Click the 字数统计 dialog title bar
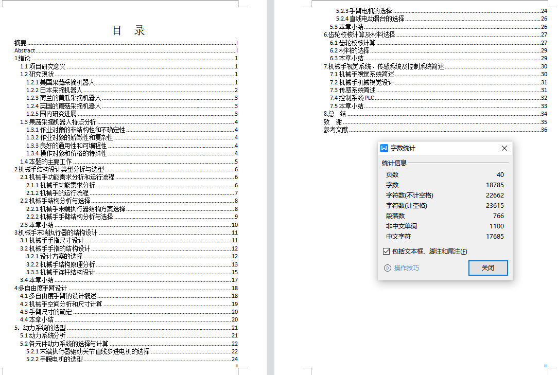The image size is (558, 375). click(x=445, y=148)
